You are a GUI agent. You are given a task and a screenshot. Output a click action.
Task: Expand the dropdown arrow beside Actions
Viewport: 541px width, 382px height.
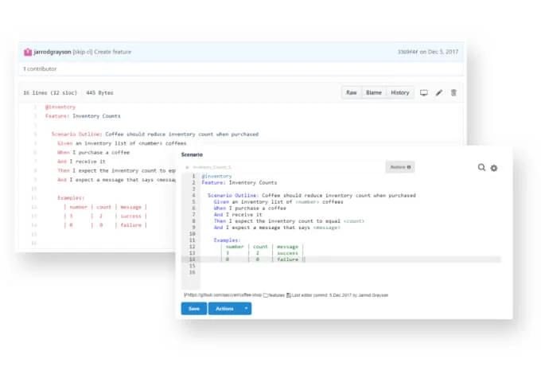pyautogui.click(x=246, y=308)
